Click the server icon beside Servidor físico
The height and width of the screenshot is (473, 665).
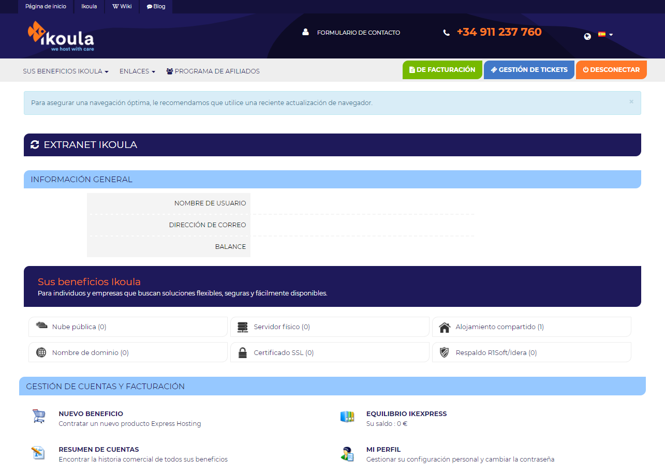click(242, 326)
